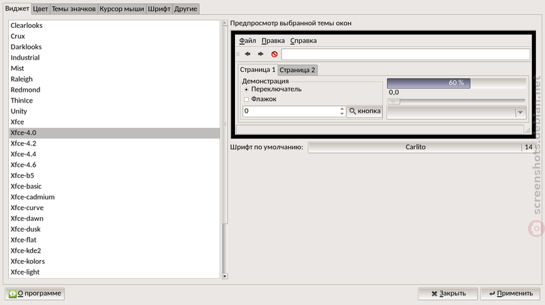Click the Закрыть button
The image size is (545, 305).
pyautogui.click(x=448, y=293)
